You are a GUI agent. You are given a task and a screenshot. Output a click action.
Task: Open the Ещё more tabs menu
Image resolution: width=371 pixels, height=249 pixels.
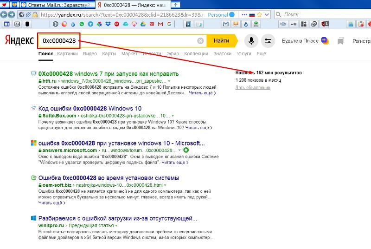coord(261,53)
